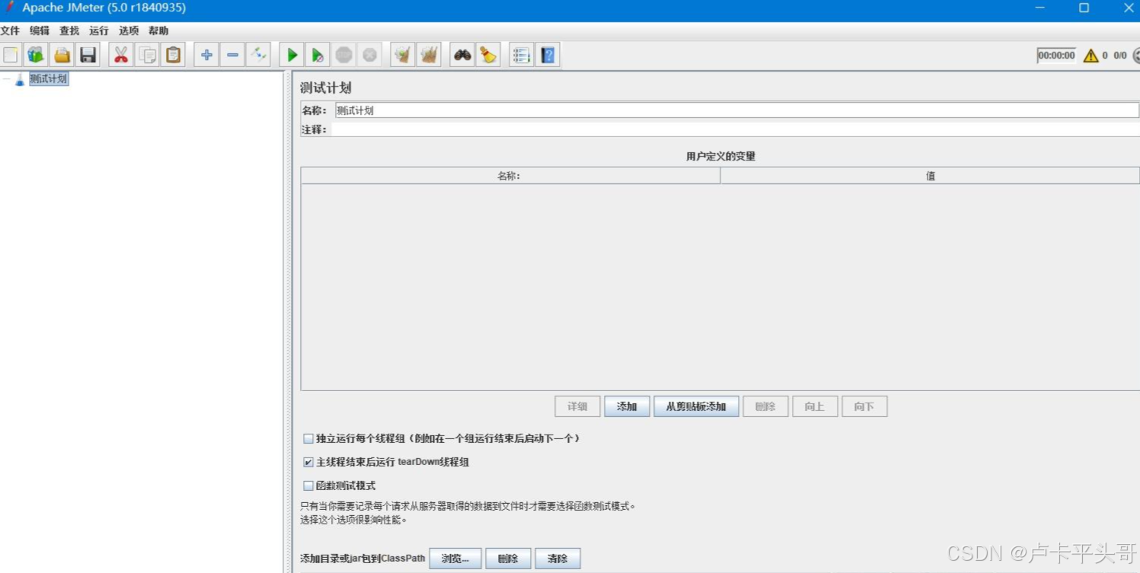1140x573 pixels.
Task: Open the Templates toolbar icon
Action: coord(36,55)
